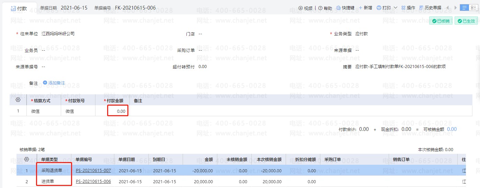Open 历史单据 history documents
The image size is (480, 188).
click(x=430, y=8)
